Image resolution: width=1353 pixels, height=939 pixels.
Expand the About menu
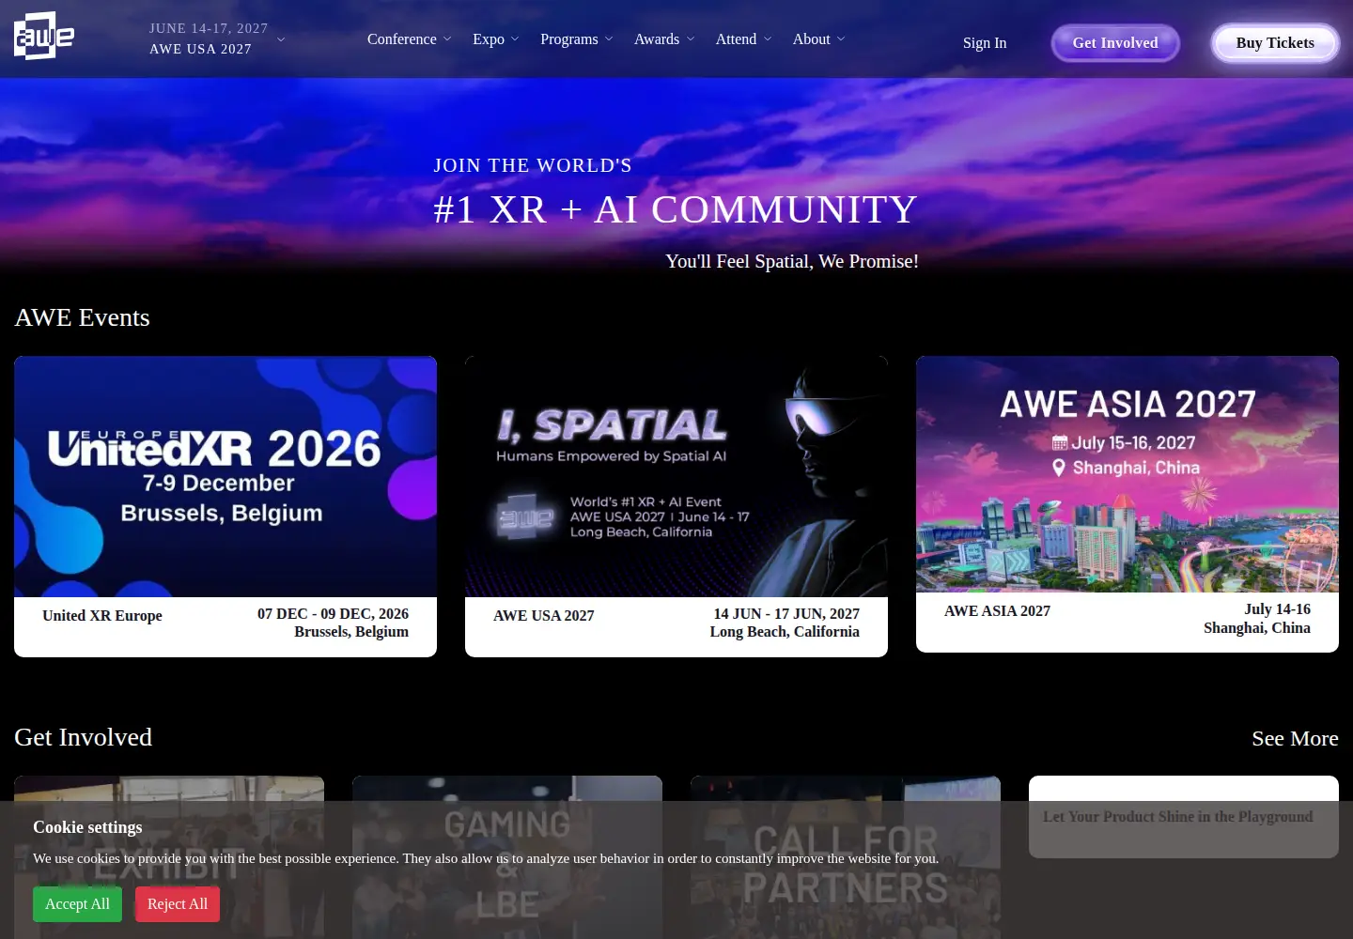[819, 38]
